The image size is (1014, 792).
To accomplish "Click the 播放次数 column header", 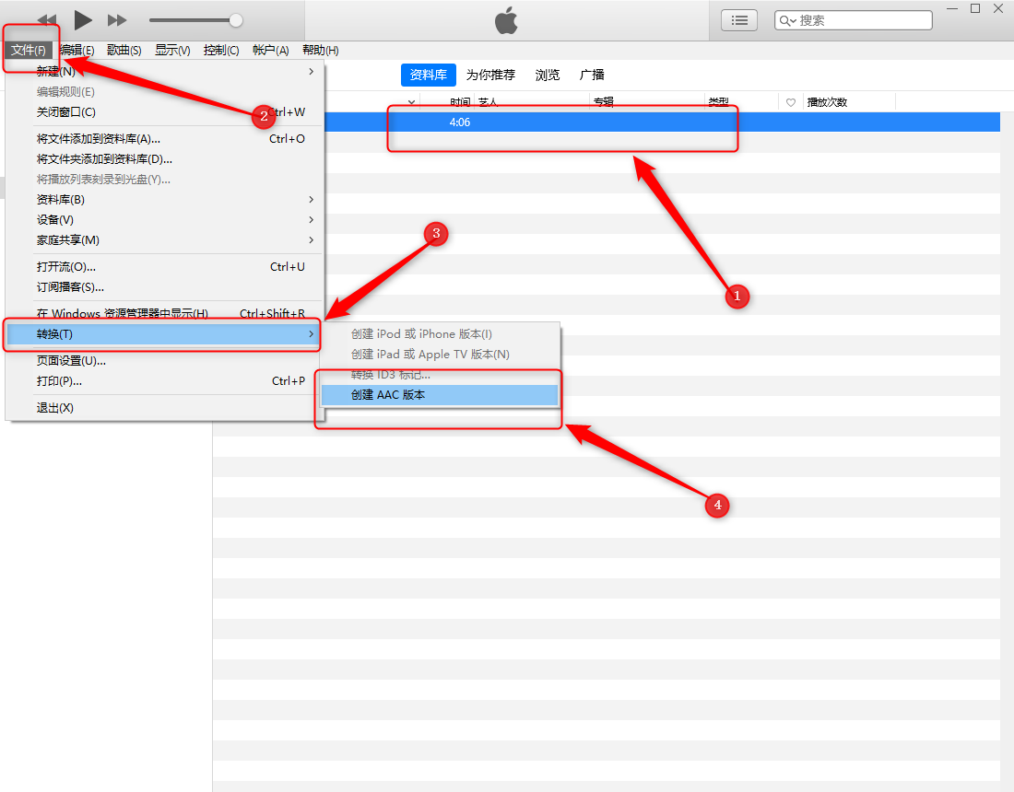I will (827, 102).
